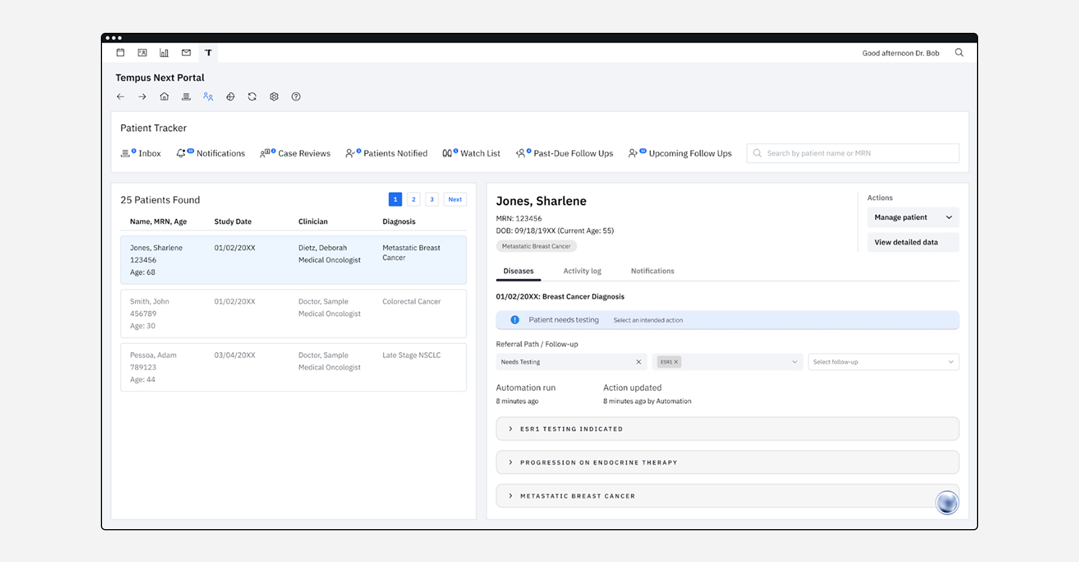
Task: Go forward with the right arrow
Action: coord(142,97)
